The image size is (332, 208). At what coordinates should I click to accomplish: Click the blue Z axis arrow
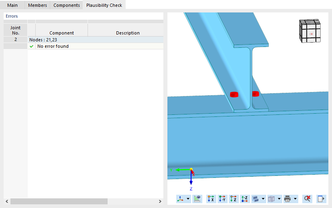(x=191, y=178)
